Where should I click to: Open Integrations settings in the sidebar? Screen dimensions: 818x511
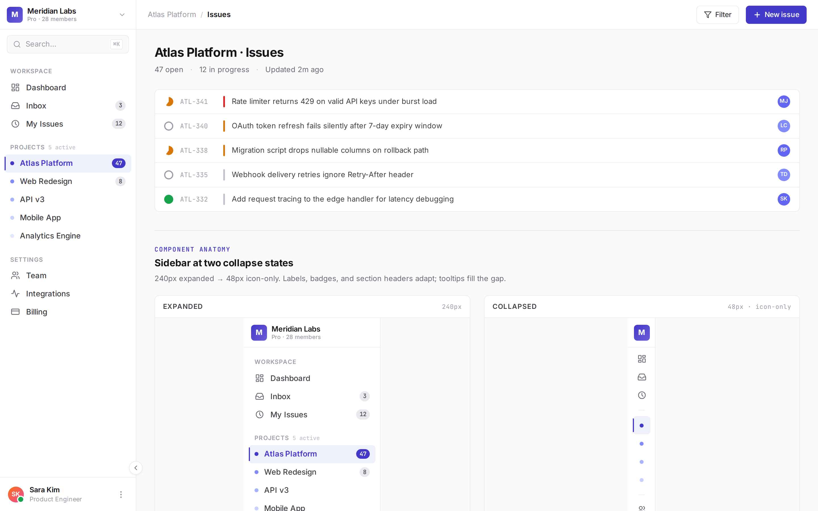(x=68, y=294)
